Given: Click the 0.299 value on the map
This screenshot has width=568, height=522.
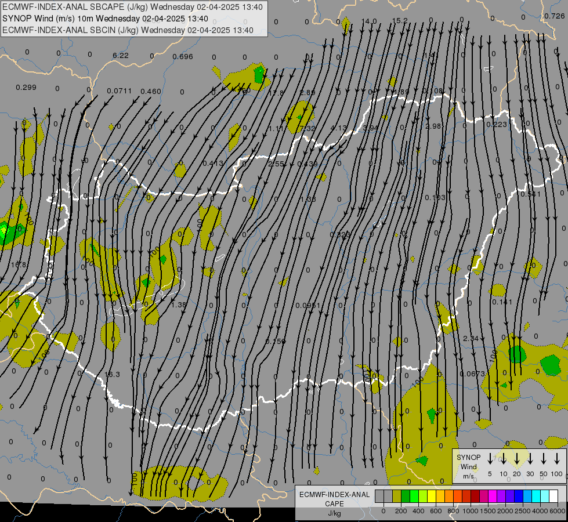Looking at the screenshot, I should [x=26, y=88].
